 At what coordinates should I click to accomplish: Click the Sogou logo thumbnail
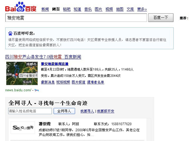23,127
